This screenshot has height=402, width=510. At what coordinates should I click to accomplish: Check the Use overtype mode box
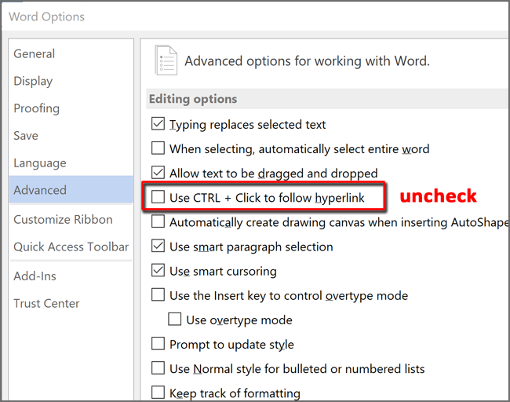click(175, 320)
